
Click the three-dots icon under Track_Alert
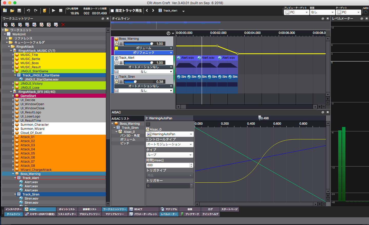pyautogui.click(x=116, y=72)
